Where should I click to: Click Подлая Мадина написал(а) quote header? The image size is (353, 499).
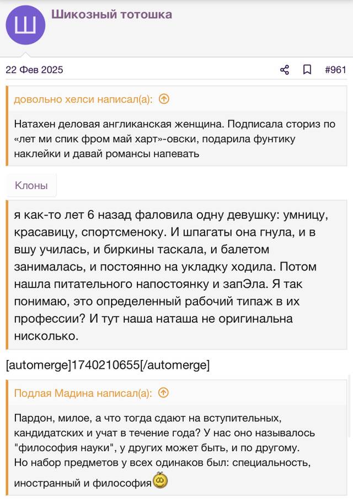[83, 393]
